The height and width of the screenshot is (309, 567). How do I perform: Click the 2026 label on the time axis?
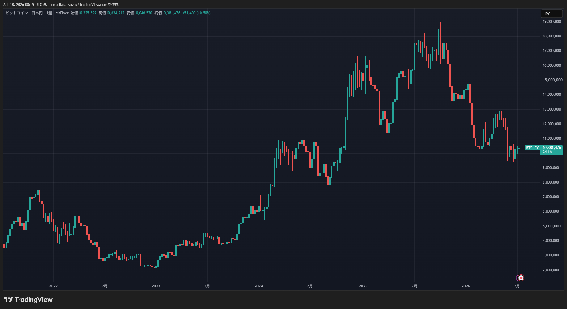coord(466,286)
